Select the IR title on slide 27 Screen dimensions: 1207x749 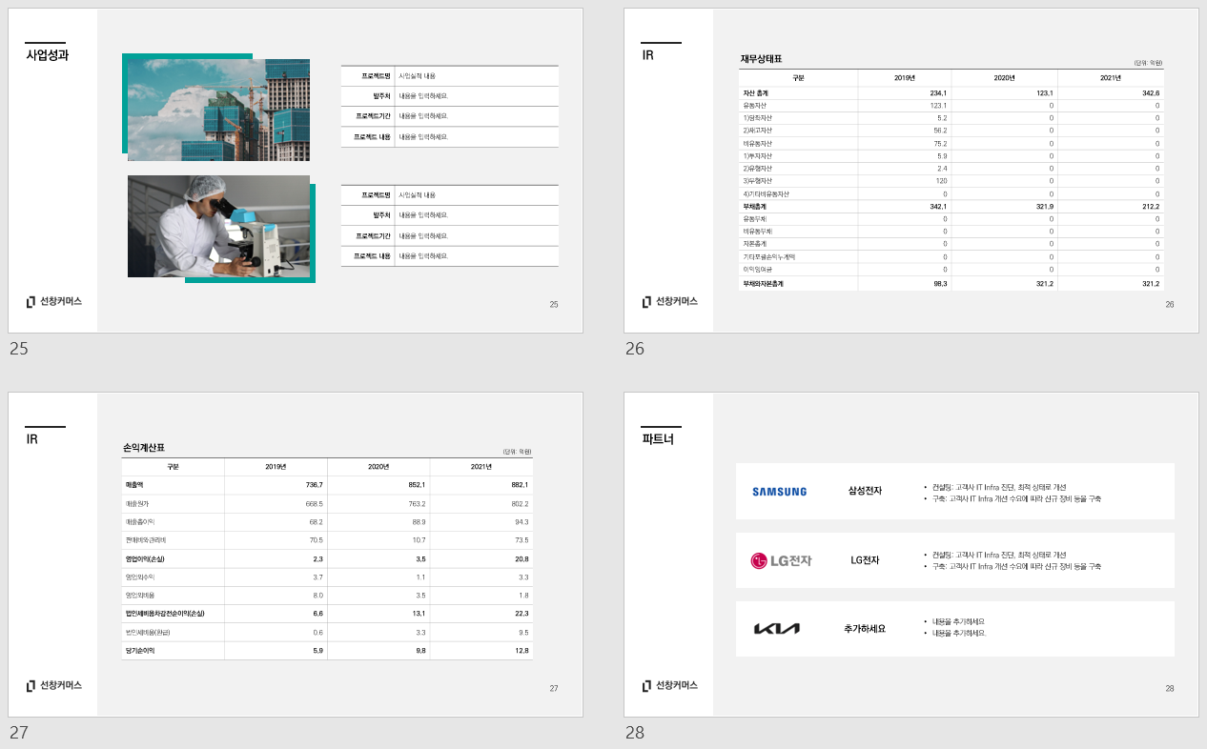[x=31, y=439]
